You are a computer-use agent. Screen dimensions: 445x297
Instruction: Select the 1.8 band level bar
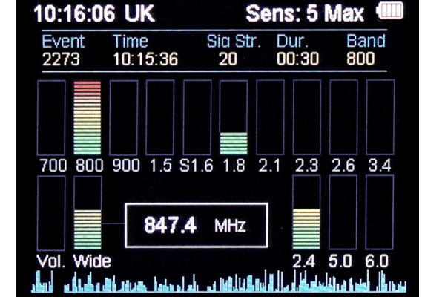point(234,117)
